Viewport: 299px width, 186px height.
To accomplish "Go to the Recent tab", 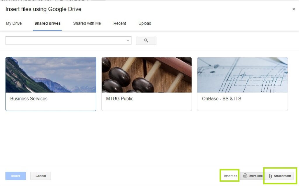I will click(x=120, y=23).
